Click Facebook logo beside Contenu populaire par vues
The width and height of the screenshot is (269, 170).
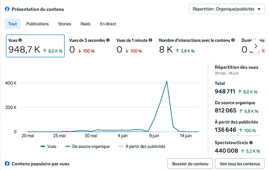(x=7, y=164)
